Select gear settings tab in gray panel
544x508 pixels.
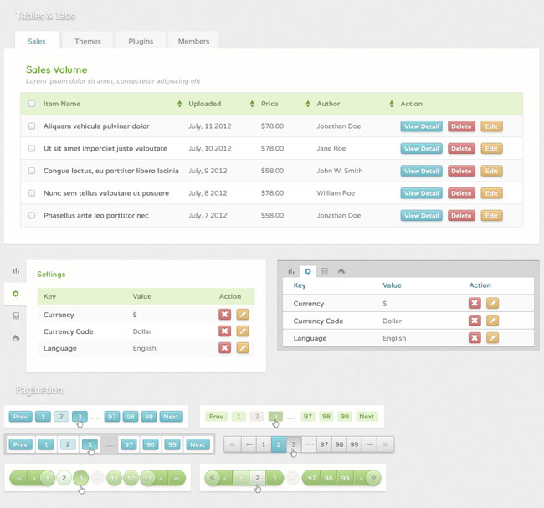pos(308,271)
